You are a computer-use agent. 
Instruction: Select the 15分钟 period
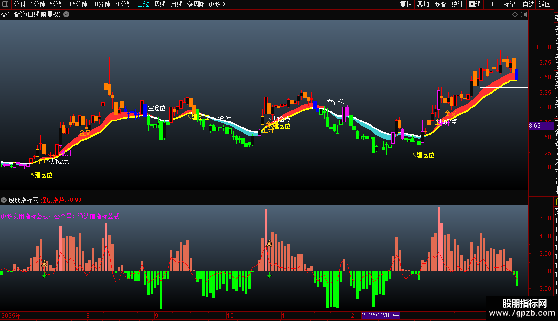(x=78, y=4)
